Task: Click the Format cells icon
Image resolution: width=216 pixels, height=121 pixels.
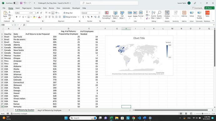Action: [141, 13]
